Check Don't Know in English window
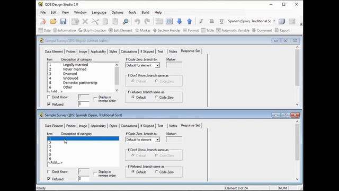 49,97
